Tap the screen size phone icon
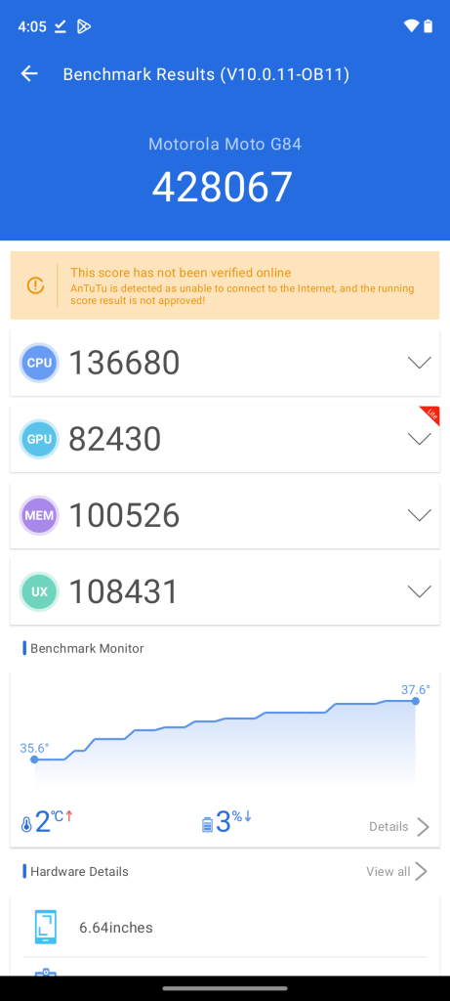The width and height of the screenshot is (450, 1001). (x=45, y=927)
